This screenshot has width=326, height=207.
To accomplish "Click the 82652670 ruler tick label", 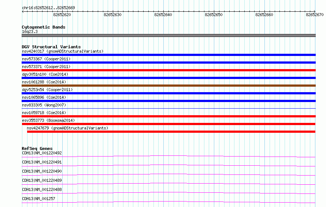I will [x=315, y=15].
